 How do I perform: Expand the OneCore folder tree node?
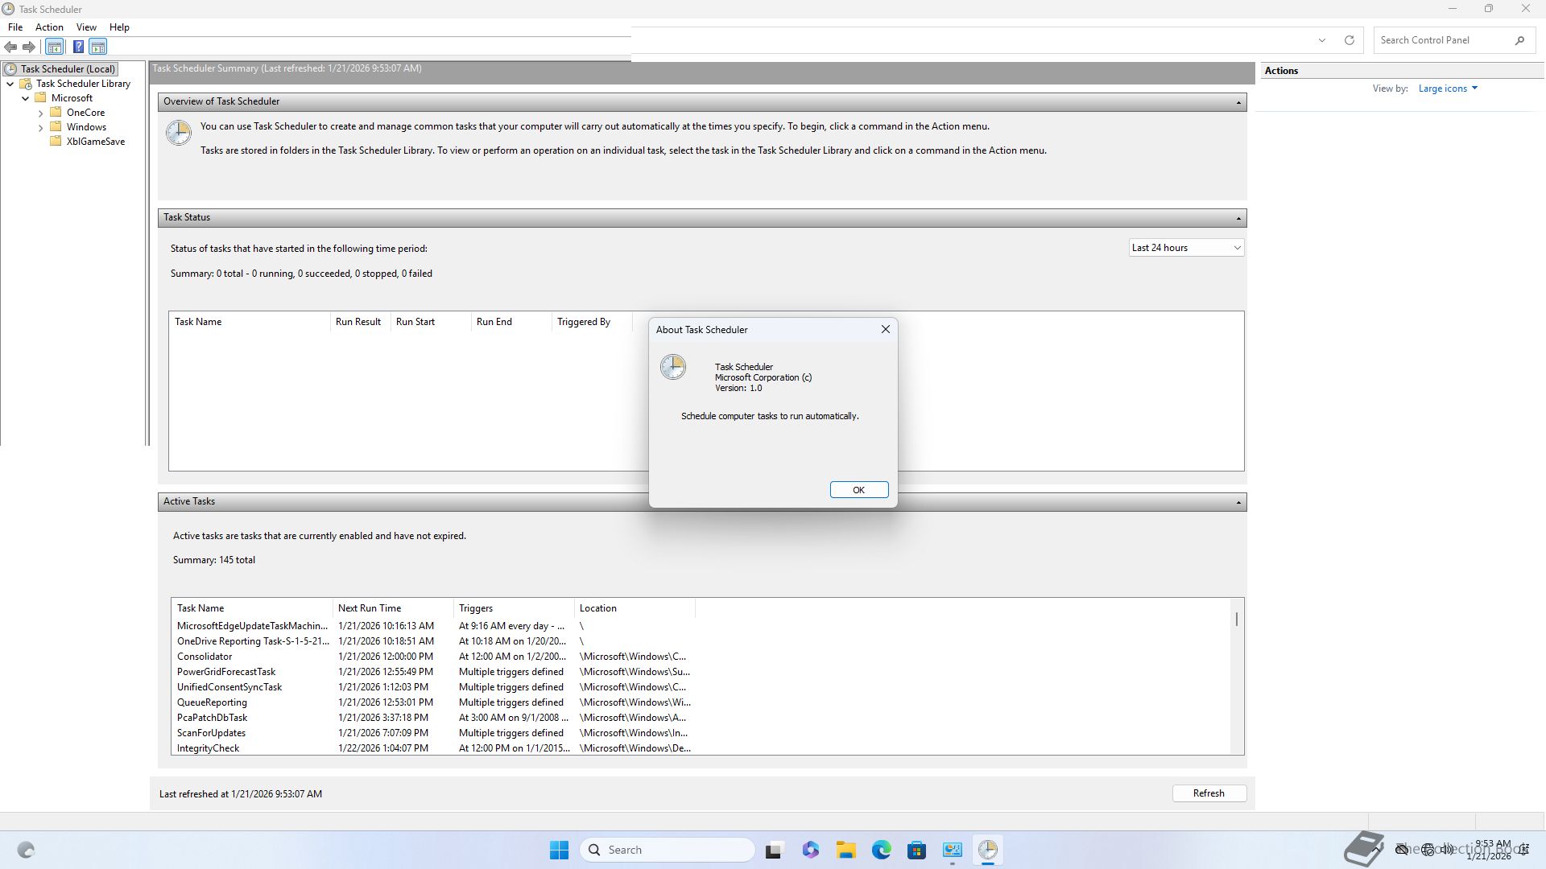(x=41, y=113)
